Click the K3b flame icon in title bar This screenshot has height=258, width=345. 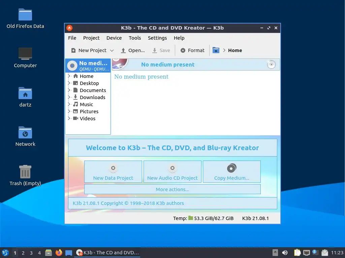pos(69,28)
